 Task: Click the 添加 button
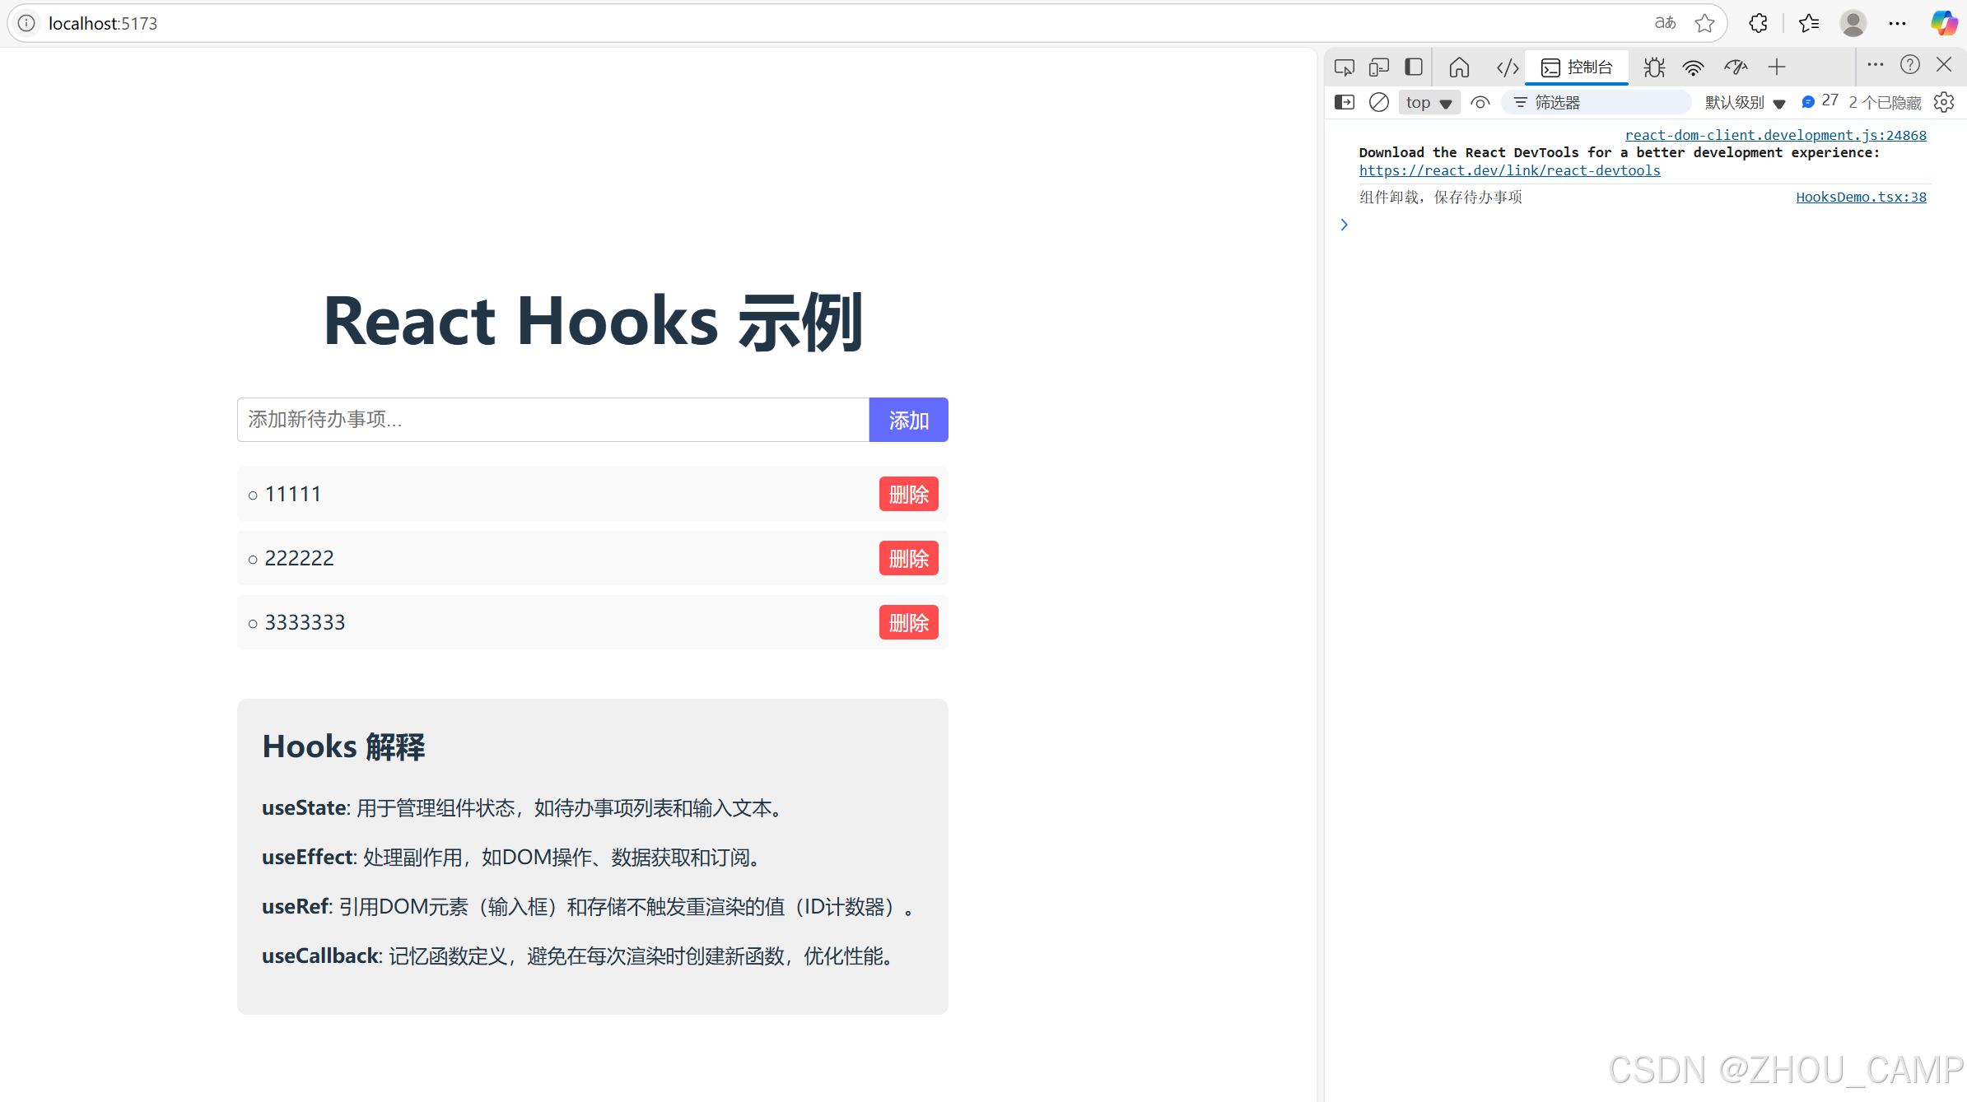[x=908, y=420]
